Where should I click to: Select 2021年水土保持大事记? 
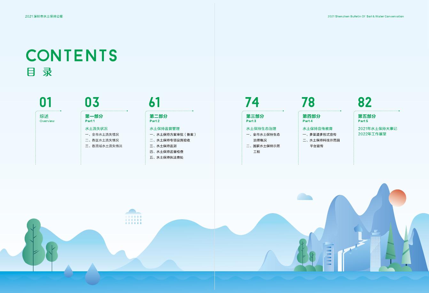point(378,128)
